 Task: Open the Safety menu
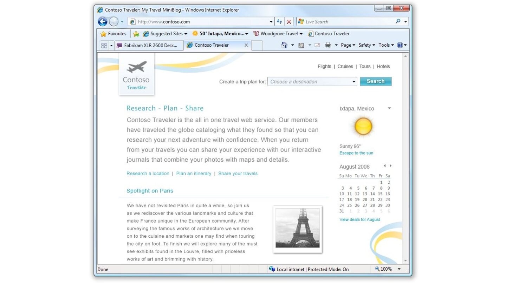[x=367, y=45]
